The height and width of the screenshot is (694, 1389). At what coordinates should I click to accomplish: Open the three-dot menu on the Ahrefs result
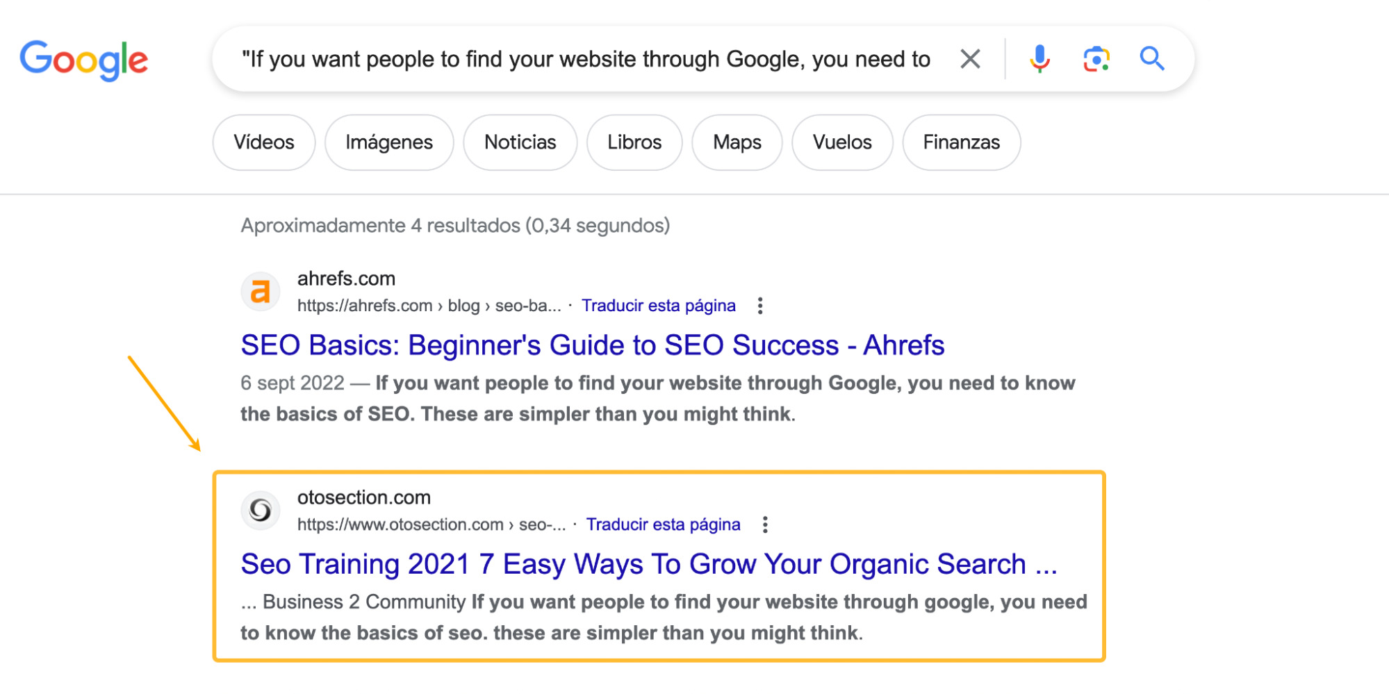759,306
